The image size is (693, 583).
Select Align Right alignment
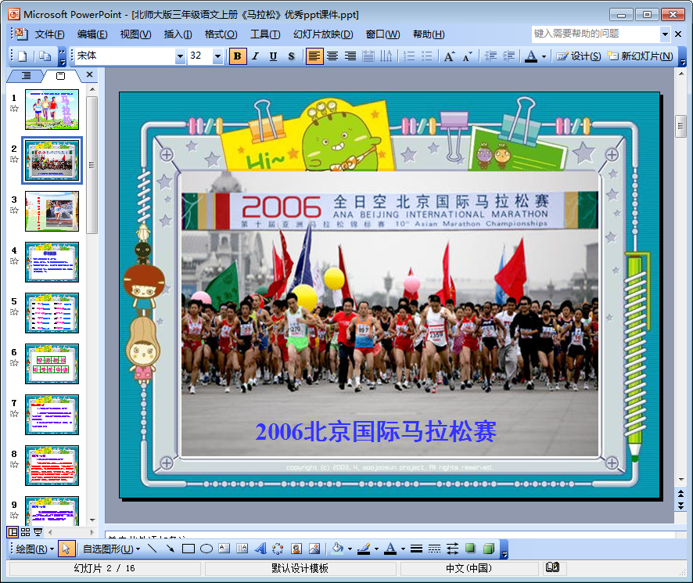[x=350, y=56]
